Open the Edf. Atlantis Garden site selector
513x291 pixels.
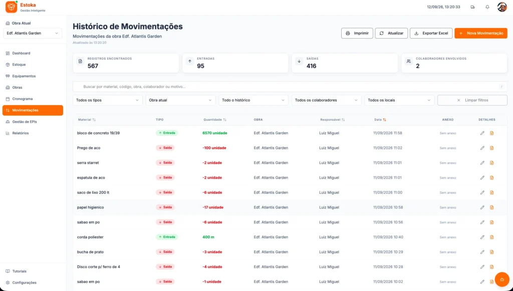point(33,33)
